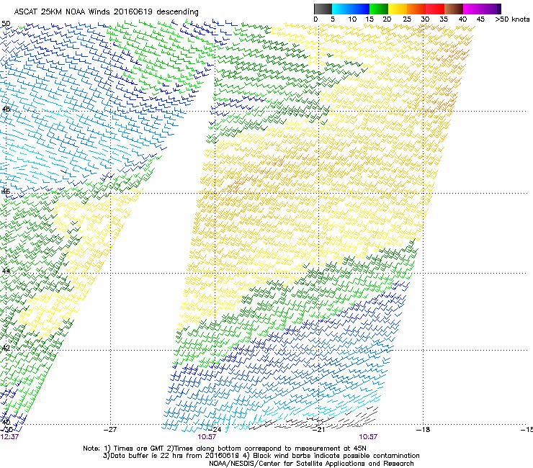Select the dark blue 10-15 knots segment
The width and height of the screenshot is (533, 468).
(x=359, y=9)
